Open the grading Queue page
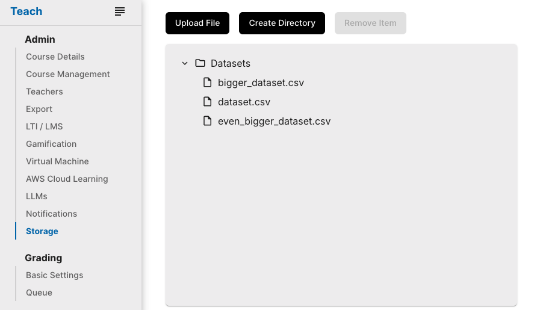Screen dimensions: 534x310 (x=39, y=293)
